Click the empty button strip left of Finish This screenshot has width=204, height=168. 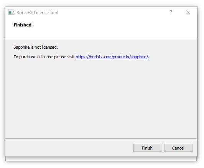pos(69,148)
